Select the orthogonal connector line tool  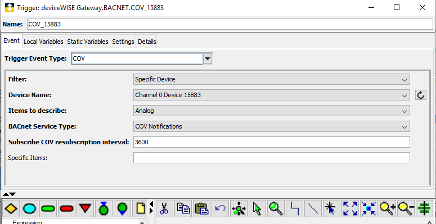point(295,208)
